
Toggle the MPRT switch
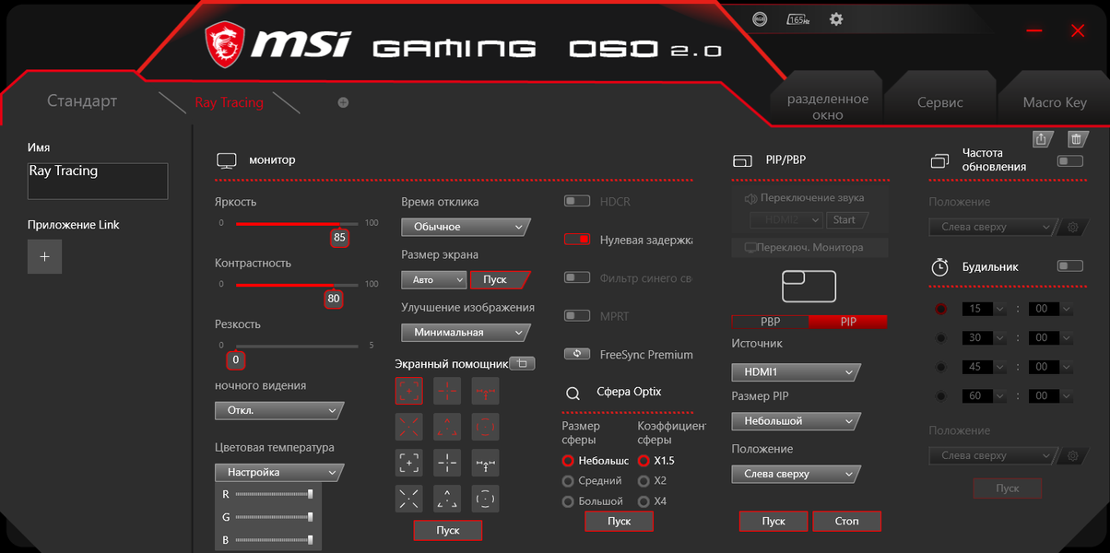click(x=577, y=316)
